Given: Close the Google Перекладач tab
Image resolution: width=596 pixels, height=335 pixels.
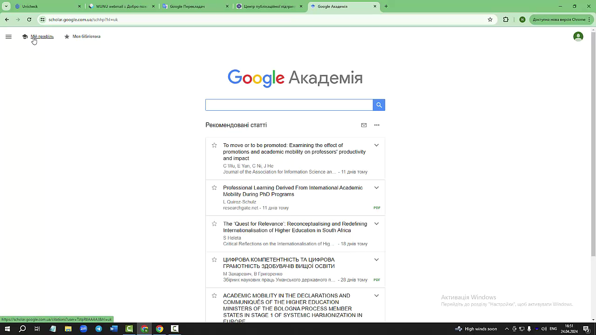Looking at the screenshot, I should point(227,7).
